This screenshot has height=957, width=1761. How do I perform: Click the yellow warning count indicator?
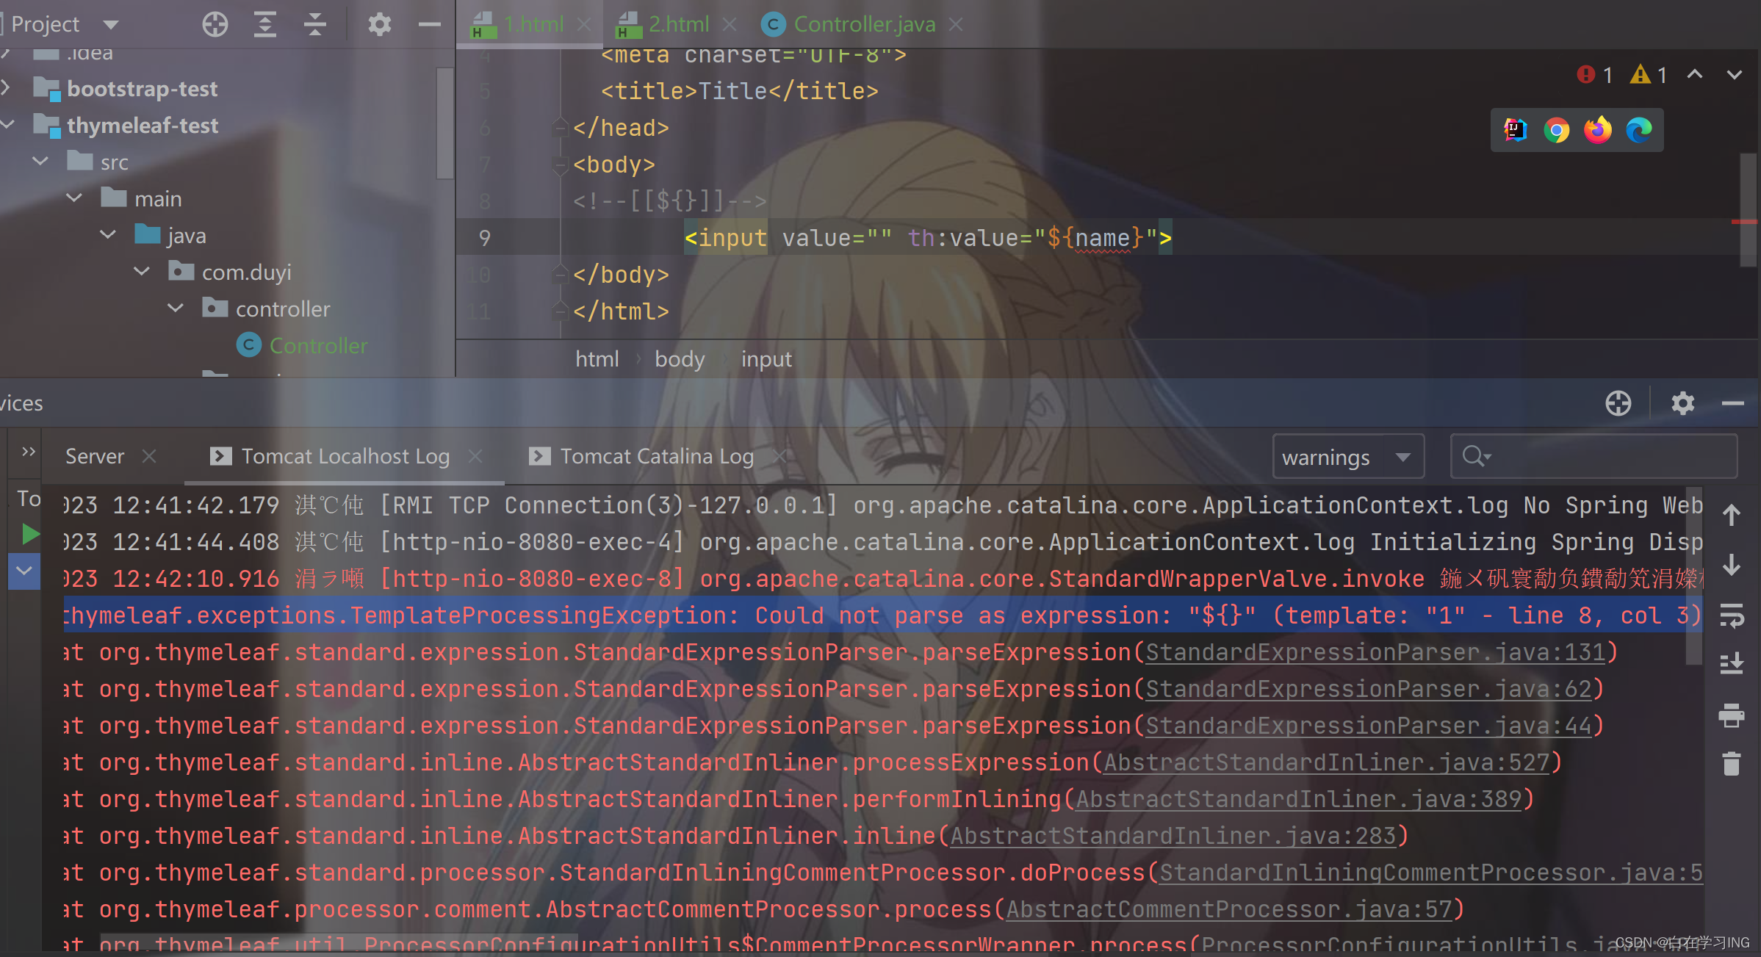click(1648, 74)
